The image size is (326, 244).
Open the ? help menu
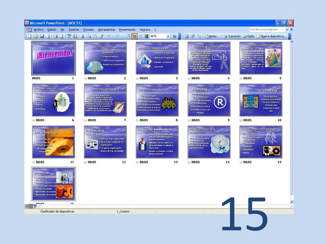pos(155,30)
